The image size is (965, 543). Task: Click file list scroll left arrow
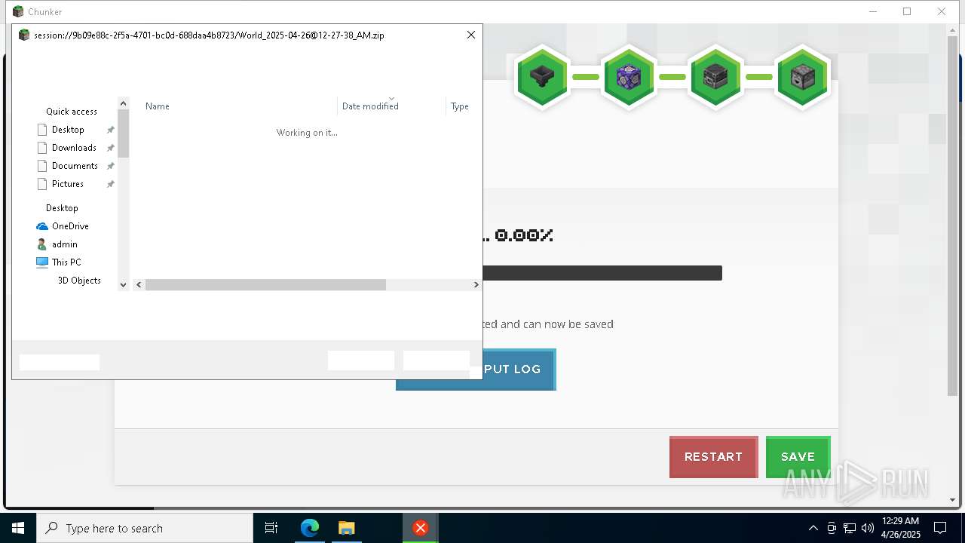pyautogui.click(x=139, y=285)
